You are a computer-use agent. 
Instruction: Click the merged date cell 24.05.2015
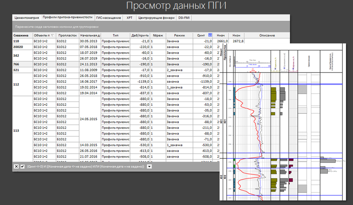pyautogui.click(x=90, y=119)
